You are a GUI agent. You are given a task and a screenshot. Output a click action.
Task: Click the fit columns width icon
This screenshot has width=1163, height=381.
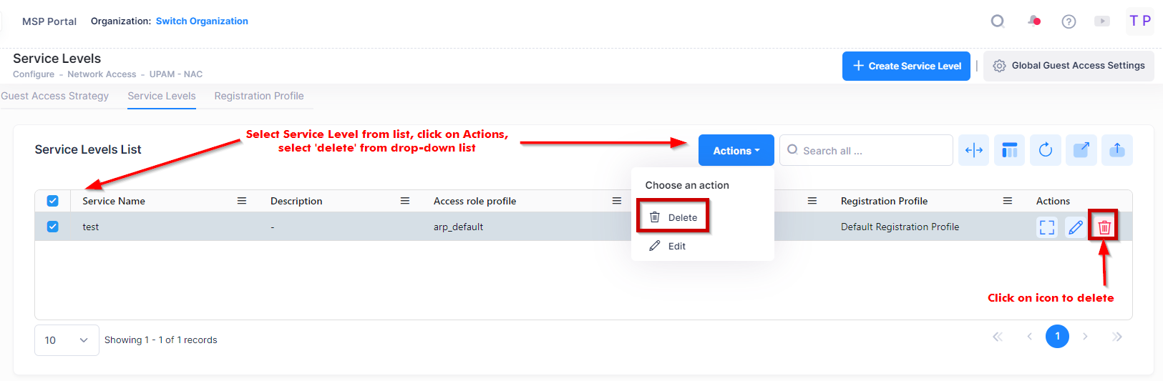[973, 150]
